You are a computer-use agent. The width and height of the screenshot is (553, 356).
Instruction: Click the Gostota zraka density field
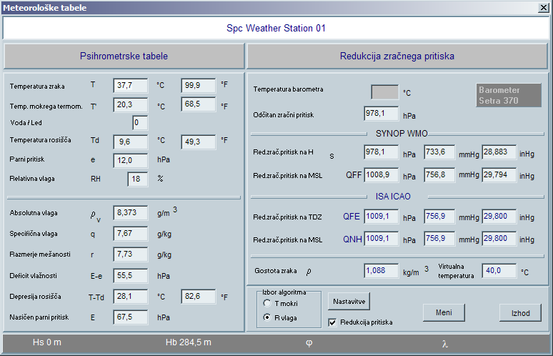pyautogui.click(x=382, y=271)
